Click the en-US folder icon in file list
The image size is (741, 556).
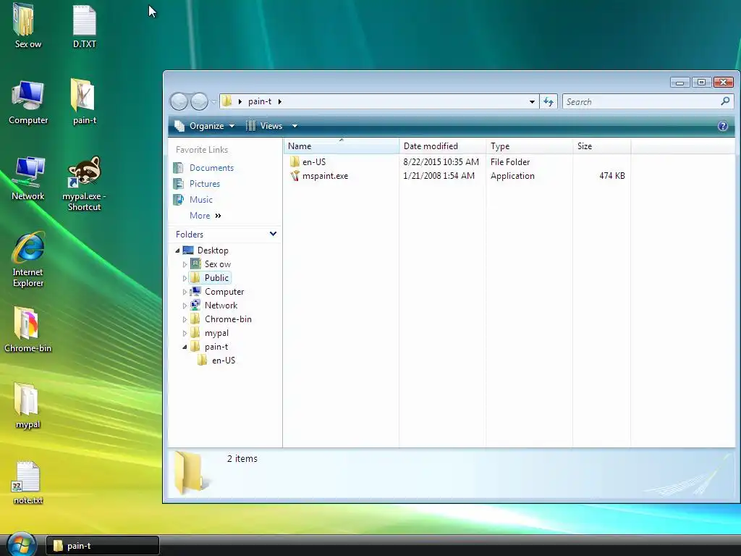[x=295, y=161]
